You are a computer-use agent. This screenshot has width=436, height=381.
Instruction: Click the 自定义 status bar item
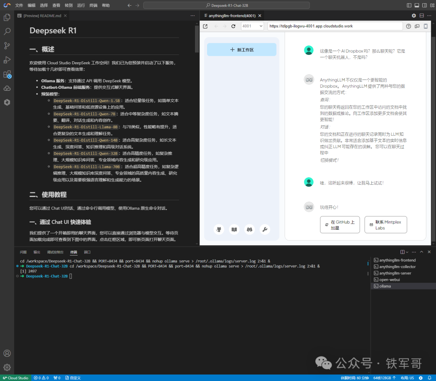[x=73, y=378]
